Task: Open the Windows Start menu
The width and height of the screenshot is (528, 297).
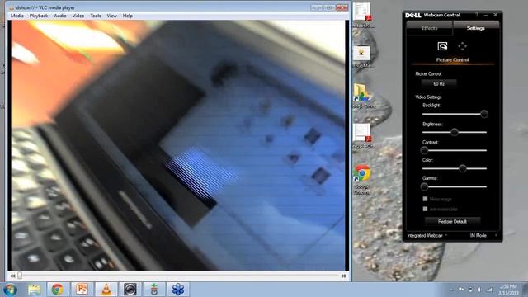Action: tap(10, 290)
